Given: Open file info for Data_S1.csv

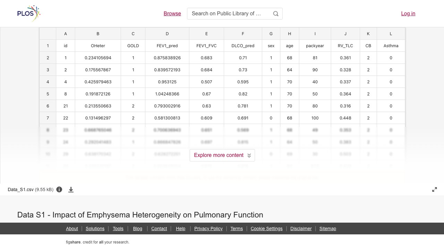Looking at the screenshot, I should click(59, 190).
